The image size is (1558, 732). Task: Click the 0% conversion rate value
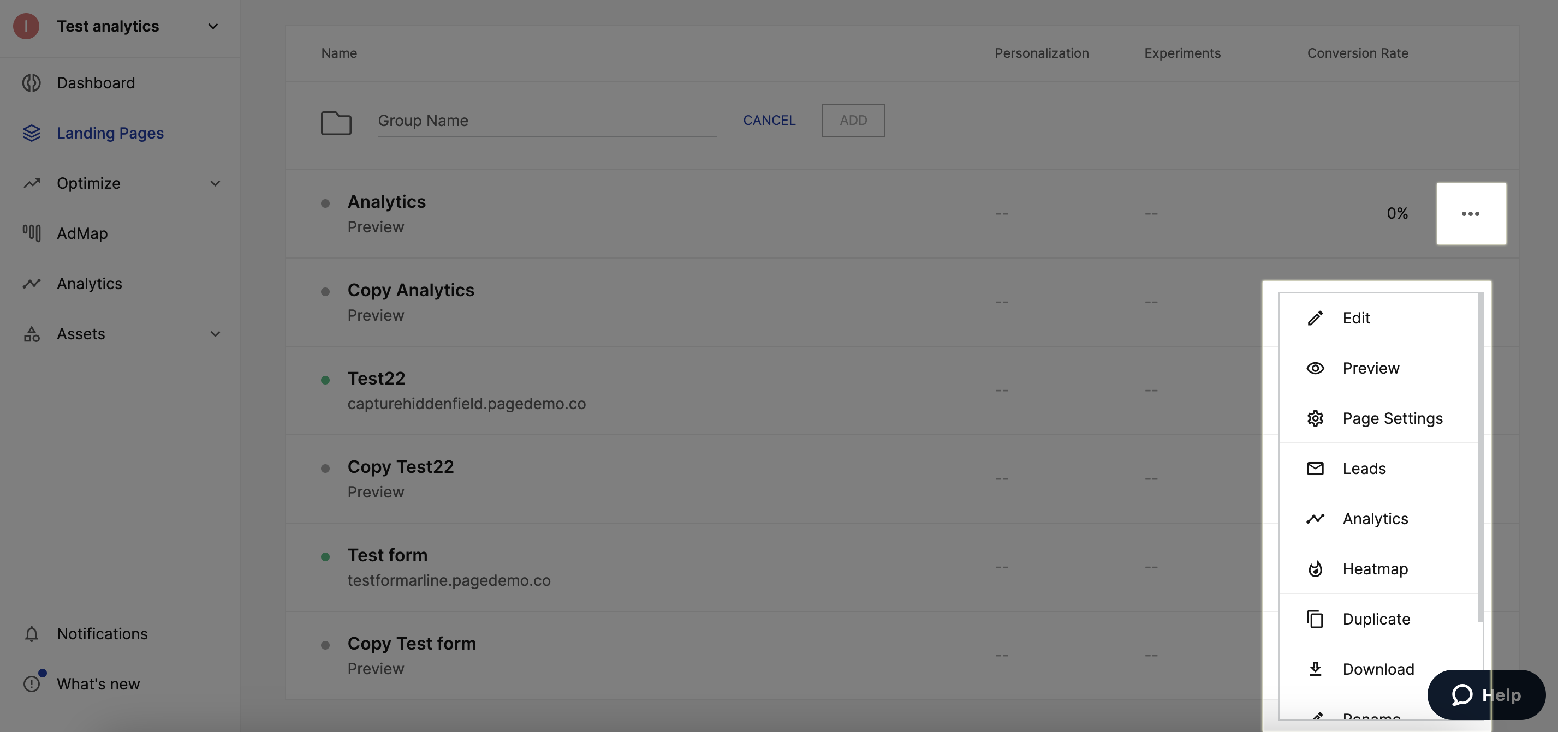tap(1397, 213)
